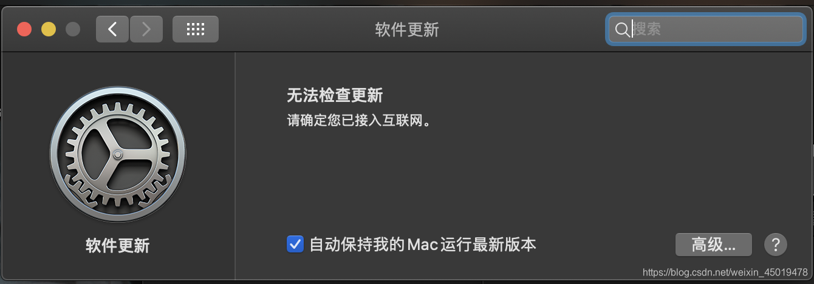The height and width of the screenshot is (284, 814).
Task: Click the greyed-out zoom window button
Action: point(73,29)
